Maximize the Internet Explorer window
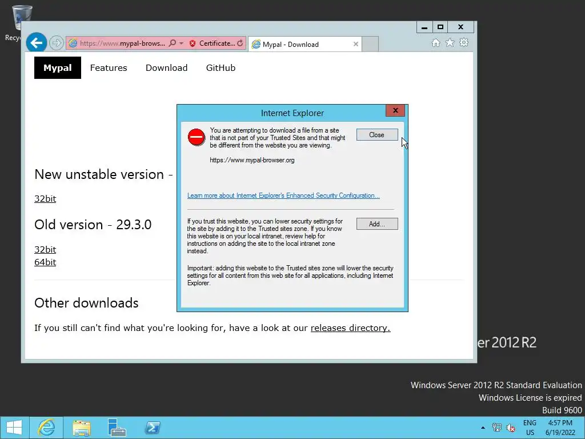This screenshot has height=439, width=585. pyautogui.click(x=440, y=27)
